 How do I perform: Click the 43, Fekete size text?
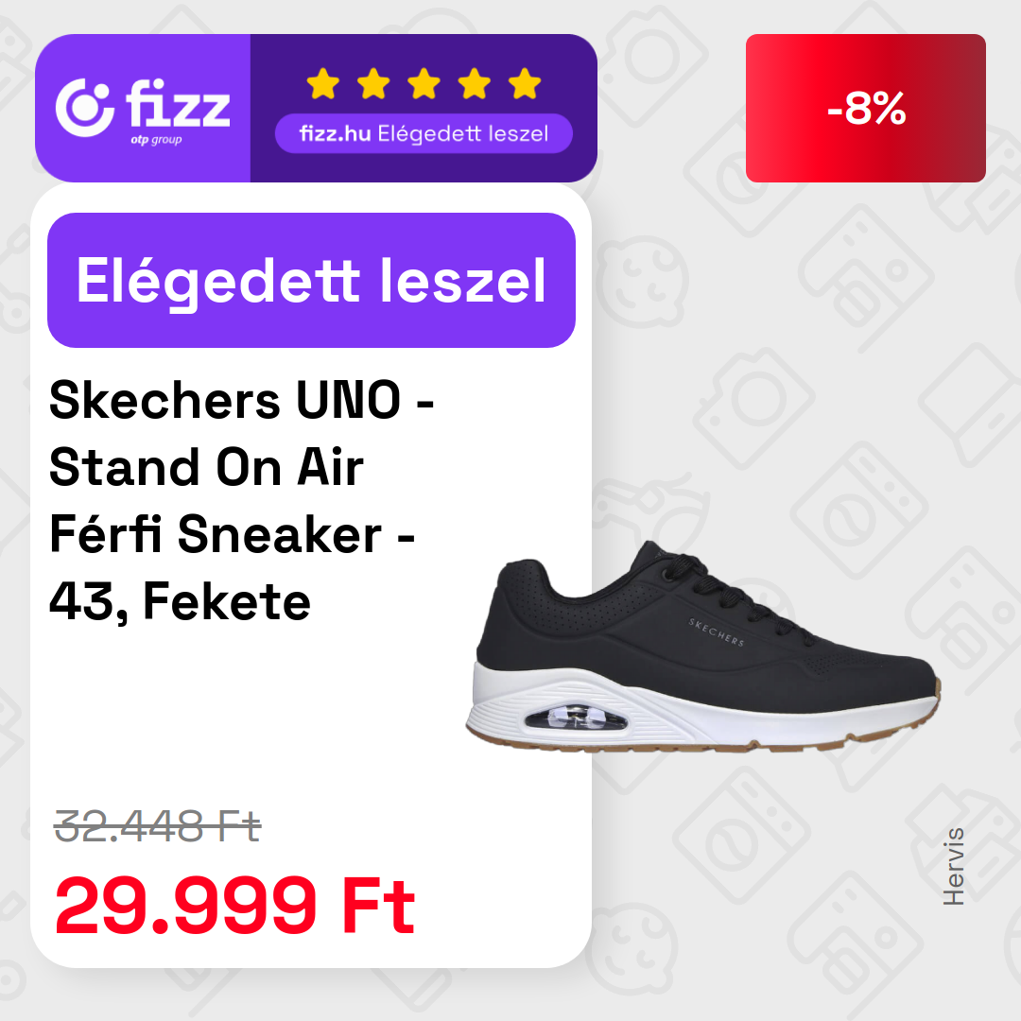pos(180,601)
